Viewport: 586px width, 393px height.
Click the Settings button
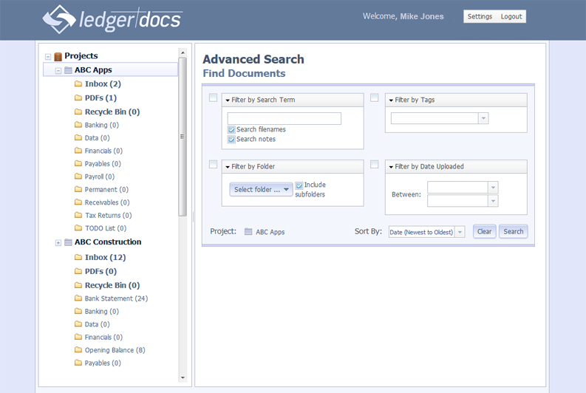click(480, 16)
